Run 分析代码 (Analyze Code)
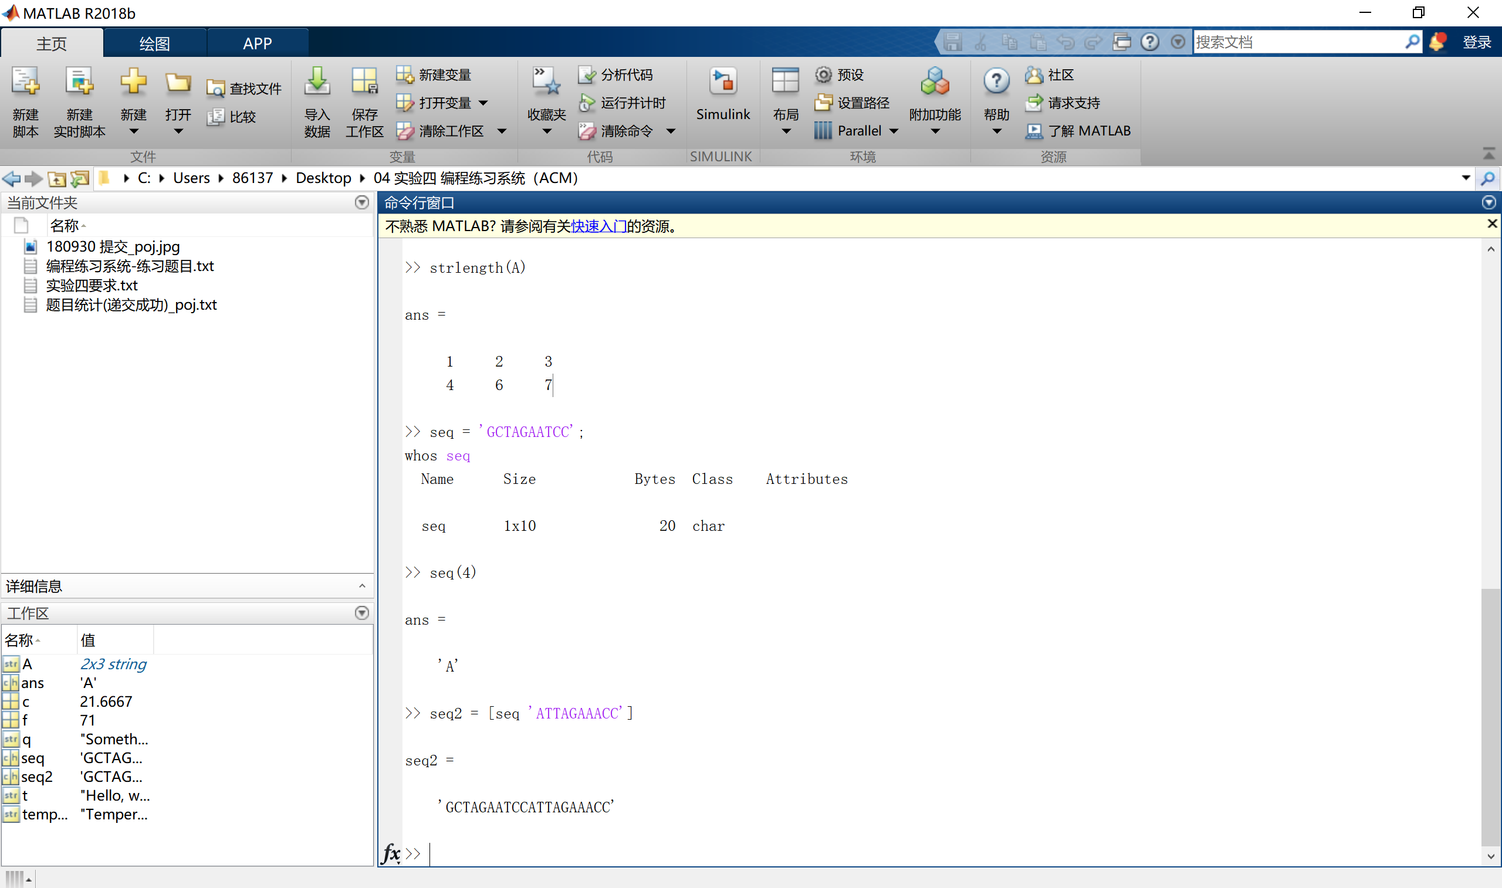 coord(623,74)
